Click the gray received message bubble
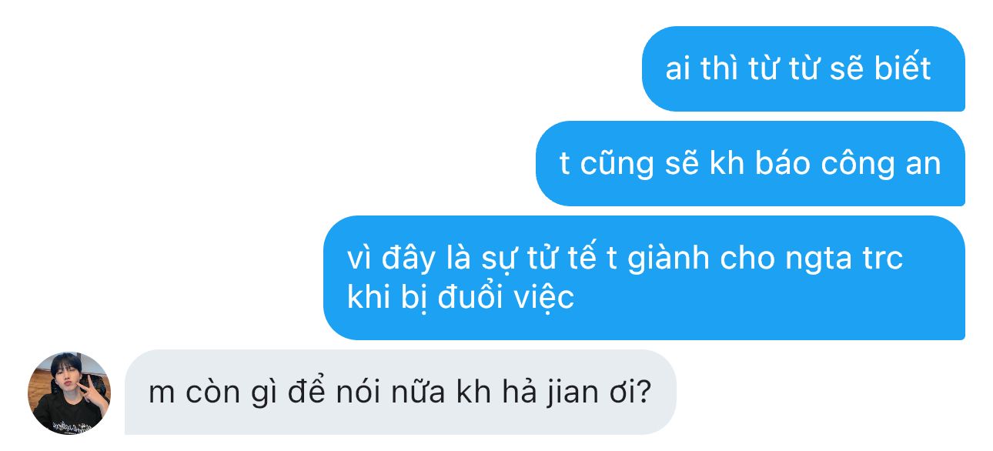 400,393
